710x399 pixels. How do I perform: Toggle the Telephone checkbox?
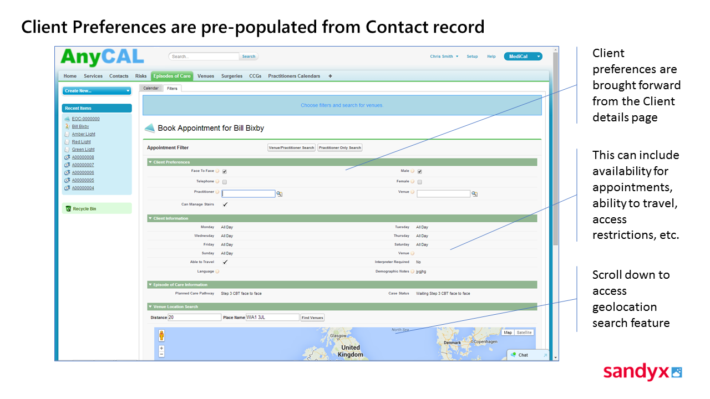point(225,182)
